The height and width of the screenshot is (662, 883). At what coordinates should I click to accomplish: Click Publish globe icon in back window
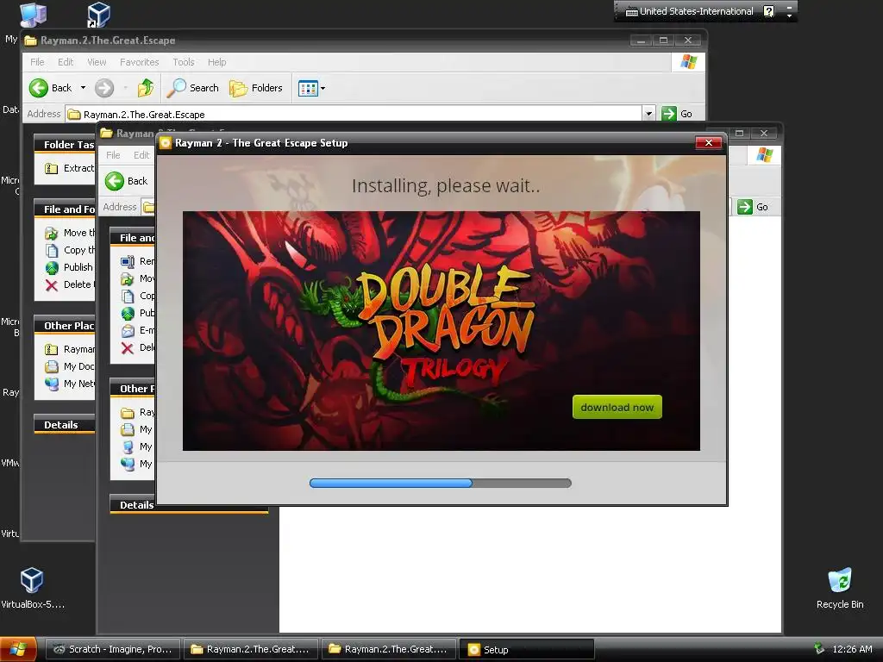coord(51,267)
